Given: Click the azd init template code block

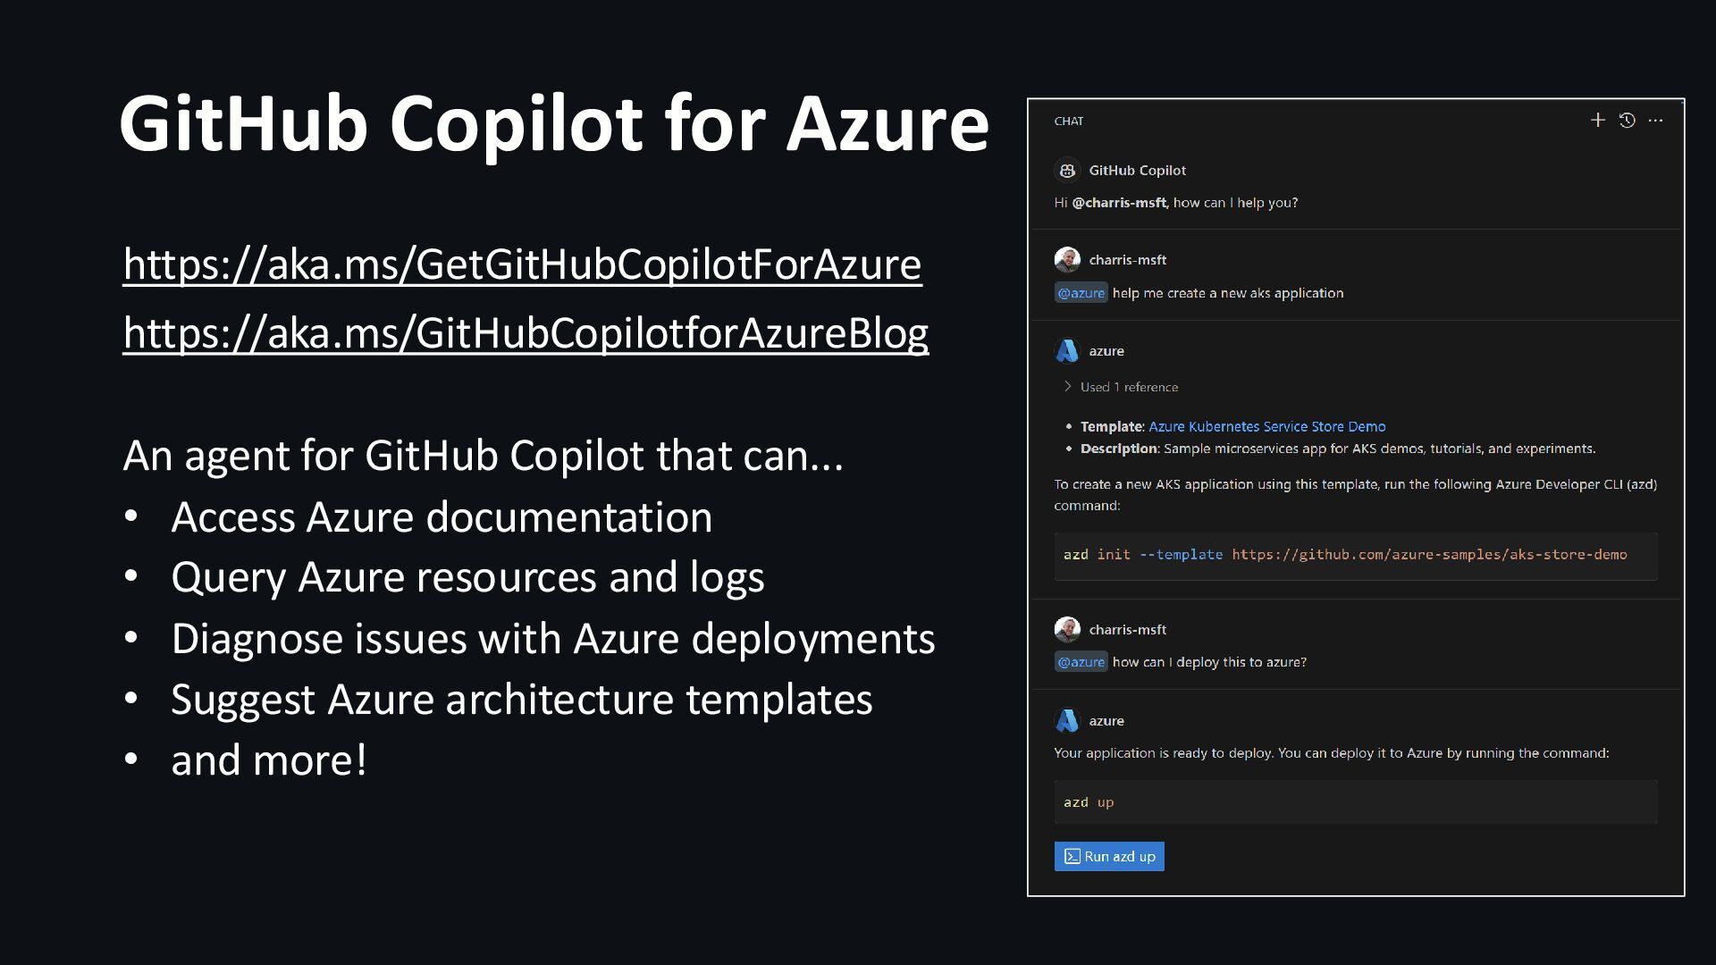Looking at the screenshot, I should [x=1356, y=556].
